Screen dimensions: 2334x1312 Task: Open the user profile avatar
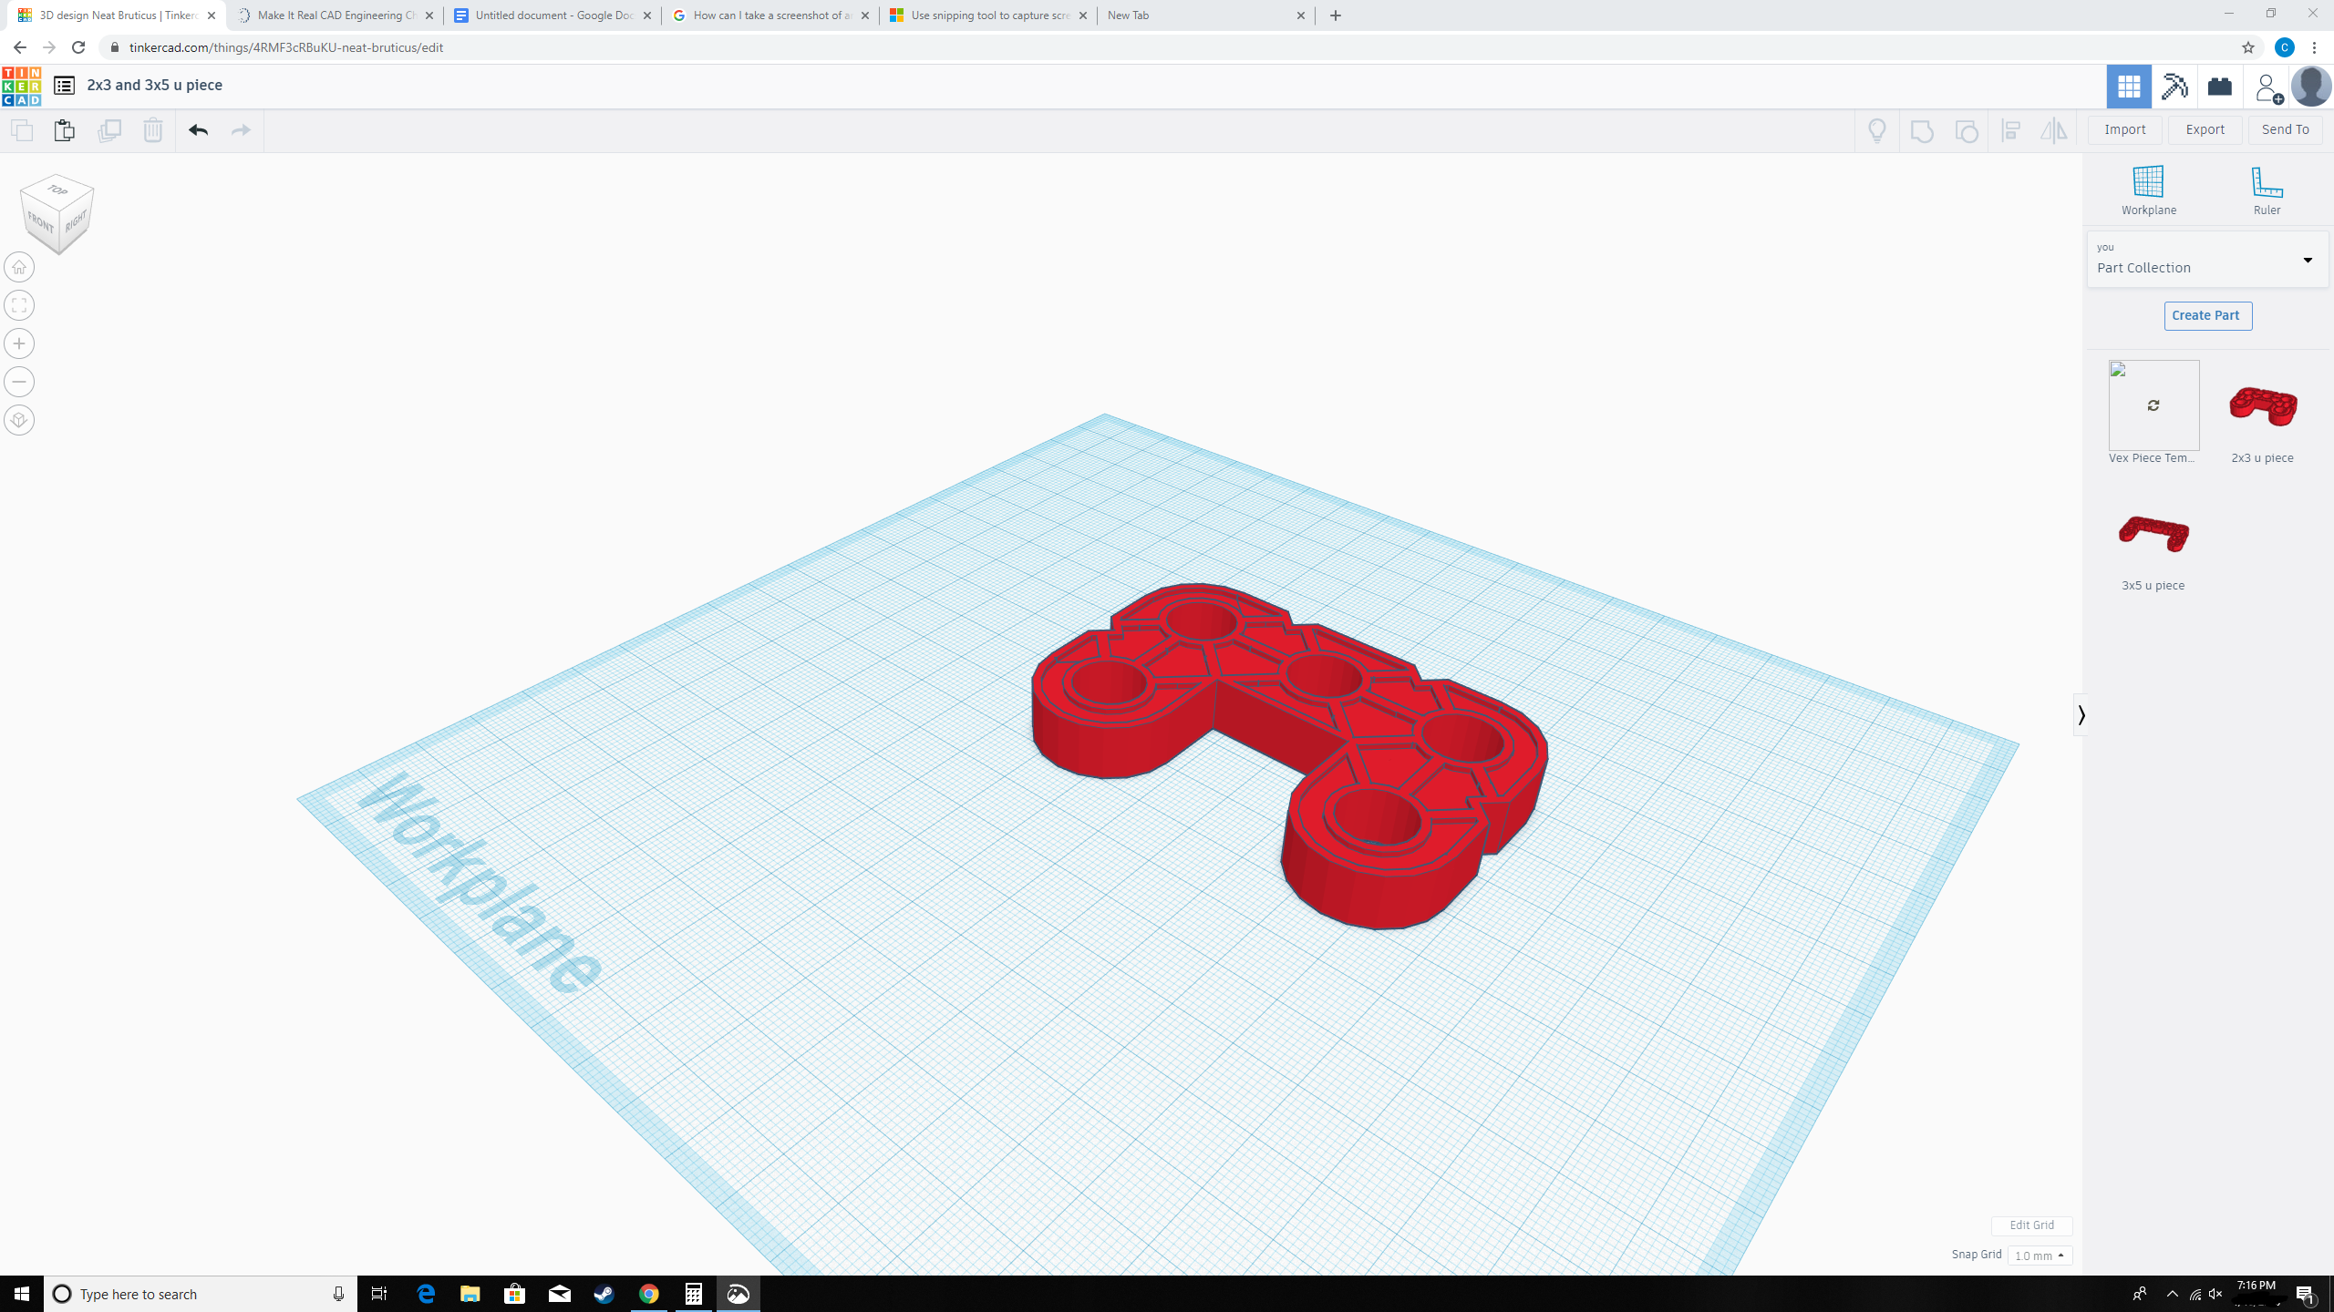coord(2311,87)
